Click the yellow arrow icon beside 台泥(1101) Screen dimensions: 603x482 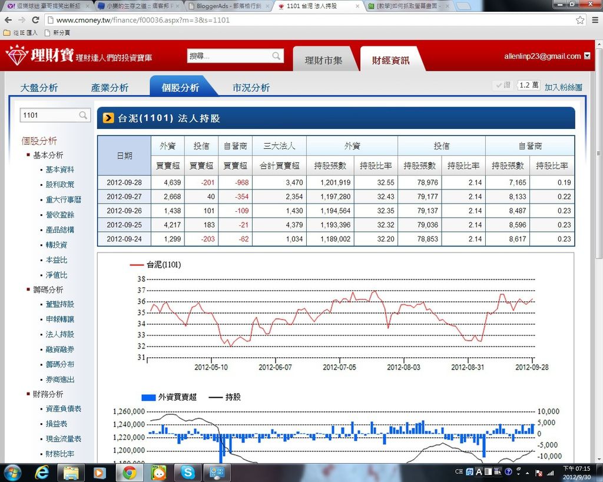coord(108,118)
